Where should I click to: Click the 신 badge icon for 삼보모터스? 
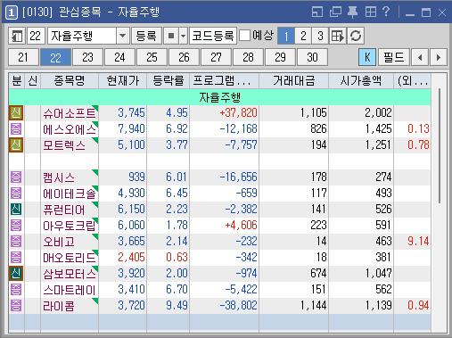coord(16,274)
